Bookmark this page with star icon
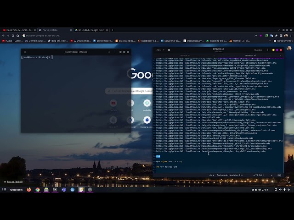The image size is (294, 220). click(260, 36)
